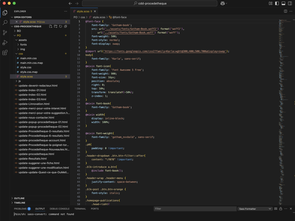Expand the Outline section
This screenshot has width=295, height=221.
click(12, 198)
